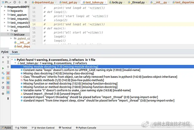The height and width of the screenshot is (130, 194).
Task: Clear Pylint results with trash icon
Action: (x=8, y=98)
